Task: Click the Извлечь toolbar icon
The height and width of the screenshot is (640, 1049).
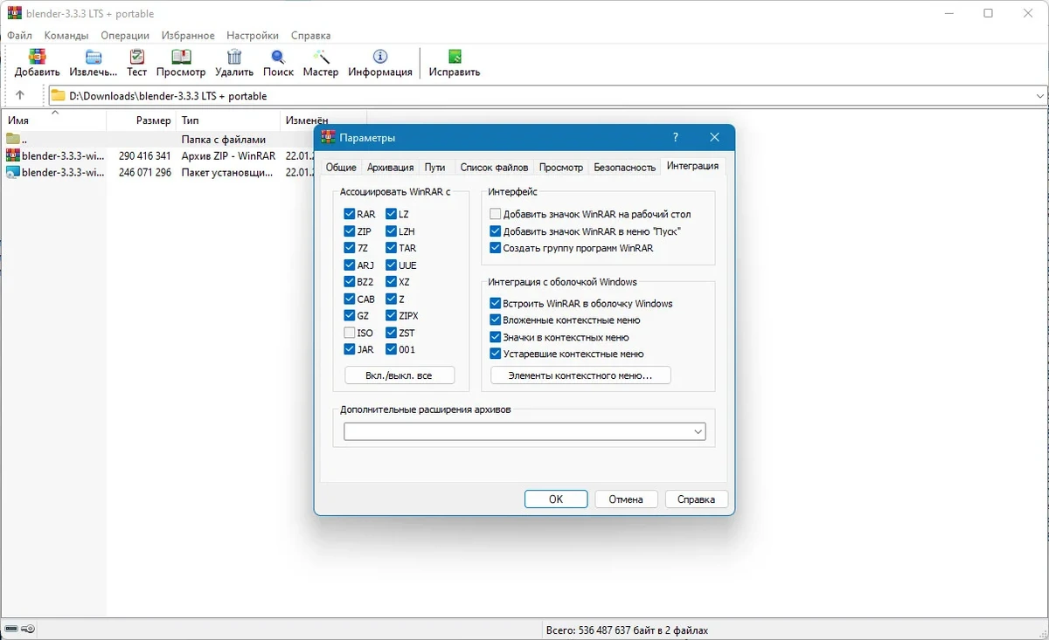Action: pos(94,58)
